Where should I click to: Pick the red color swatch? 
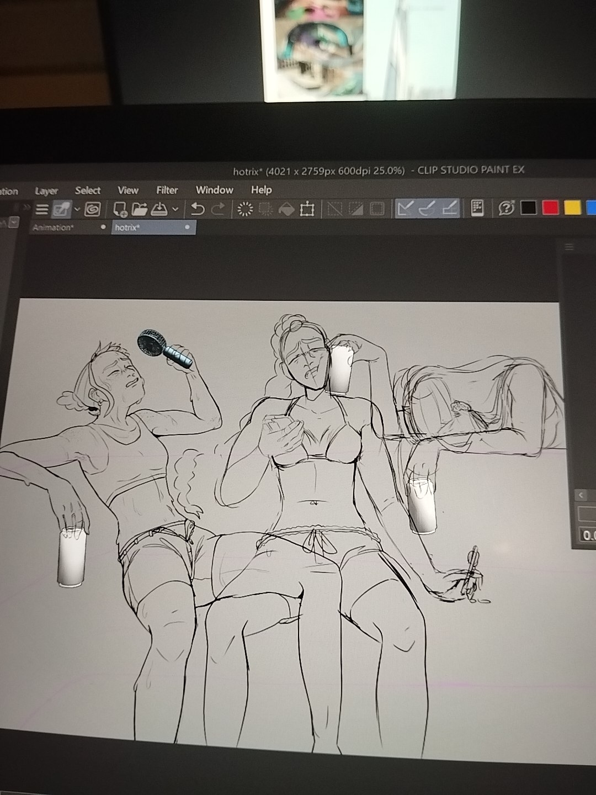click(x=550, y=208)
